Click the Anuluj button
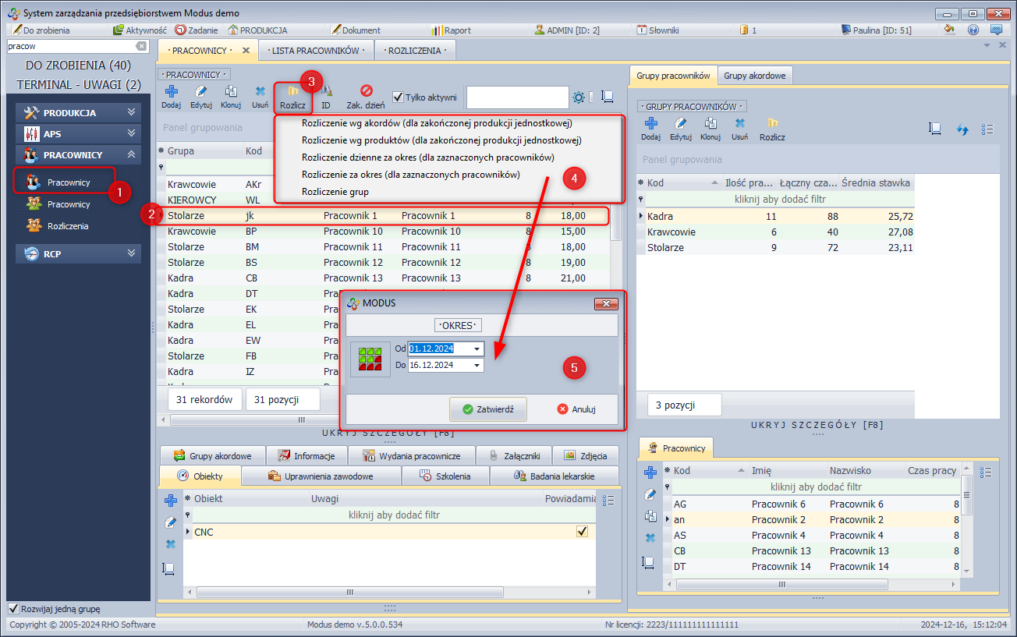The height and width of the screenshot is (637, 1017). coord(576,409)
